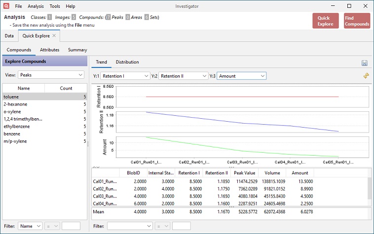Click the Quick Explore button

[325, 21]
